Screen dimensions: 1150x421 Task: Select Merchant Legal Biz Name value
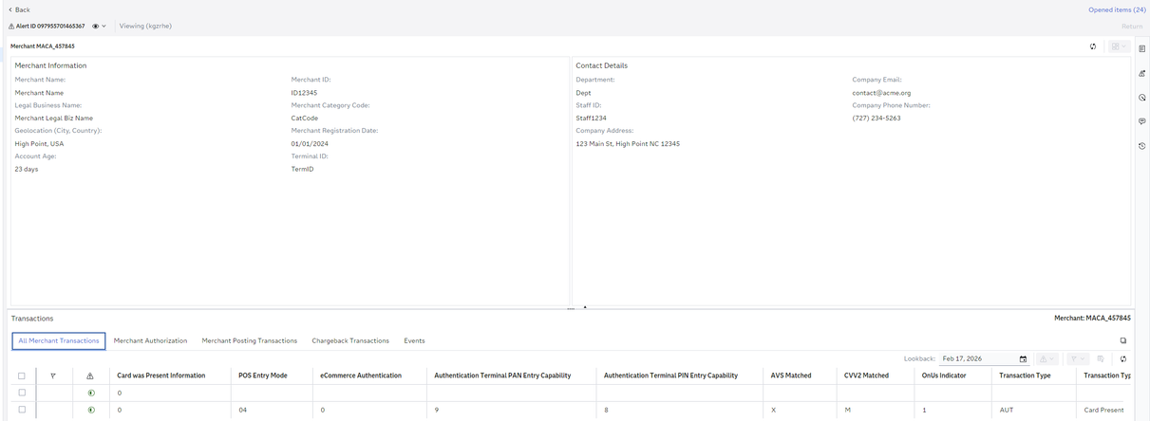(x=54, y=119)
